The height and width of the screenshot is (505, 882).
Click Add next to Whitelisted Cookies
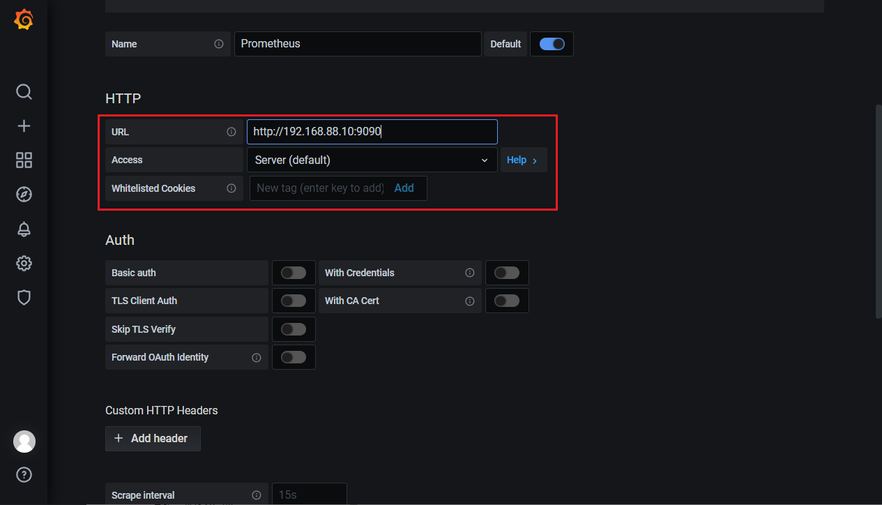(x=404, y=188)
